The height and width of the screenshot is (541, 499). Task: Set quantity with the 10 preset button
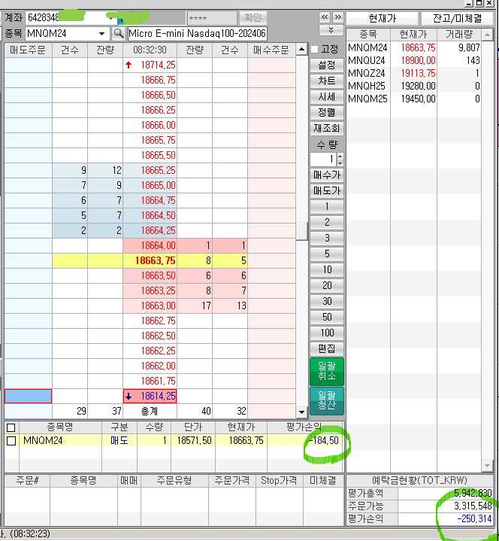click(327, 269)
